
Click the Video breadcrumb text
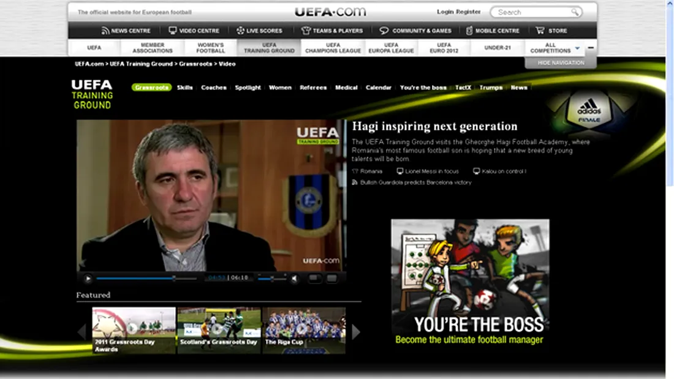227,64
